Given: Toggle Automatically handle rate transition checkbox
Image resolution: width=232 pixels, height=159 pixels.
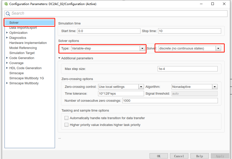Looking at the screenshot, I should [66, 118].
